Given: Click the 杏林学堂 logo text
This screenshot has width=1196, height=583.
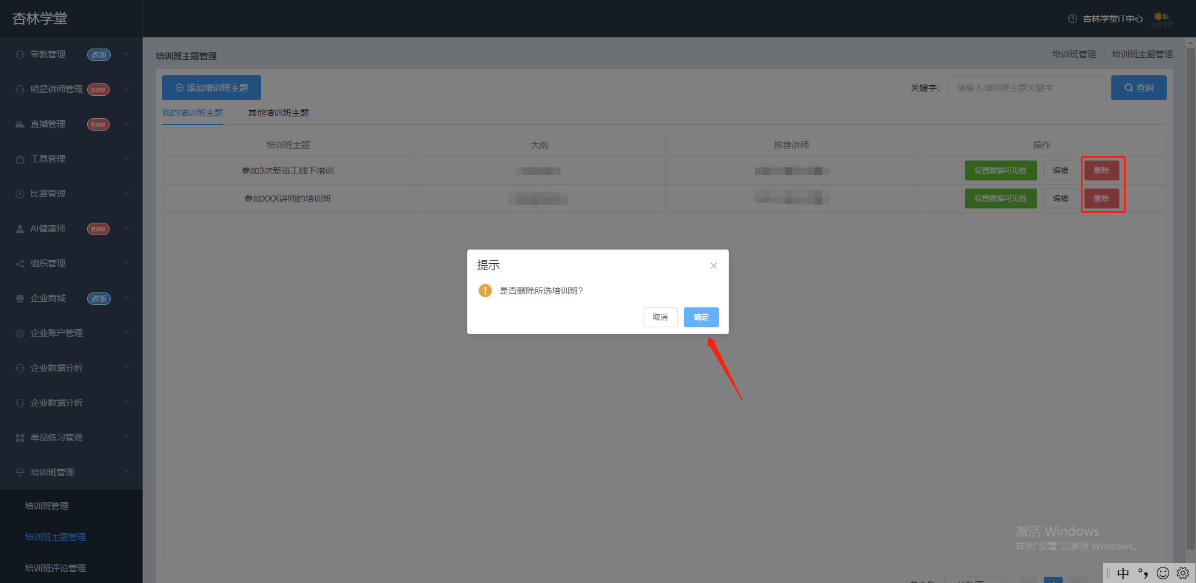Looking at the screenshot, I should coord(40,19).
